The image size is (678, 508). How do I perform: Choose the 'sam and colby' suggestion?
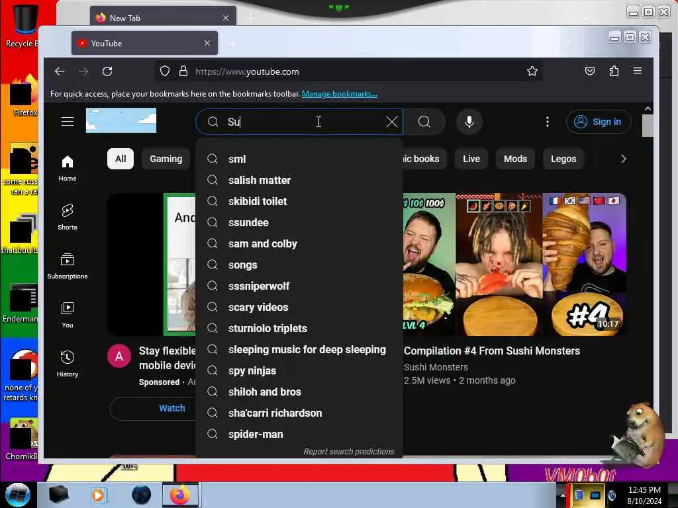click(x=299, y=243)
